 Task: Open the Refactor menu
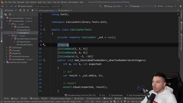pos(34,2)
